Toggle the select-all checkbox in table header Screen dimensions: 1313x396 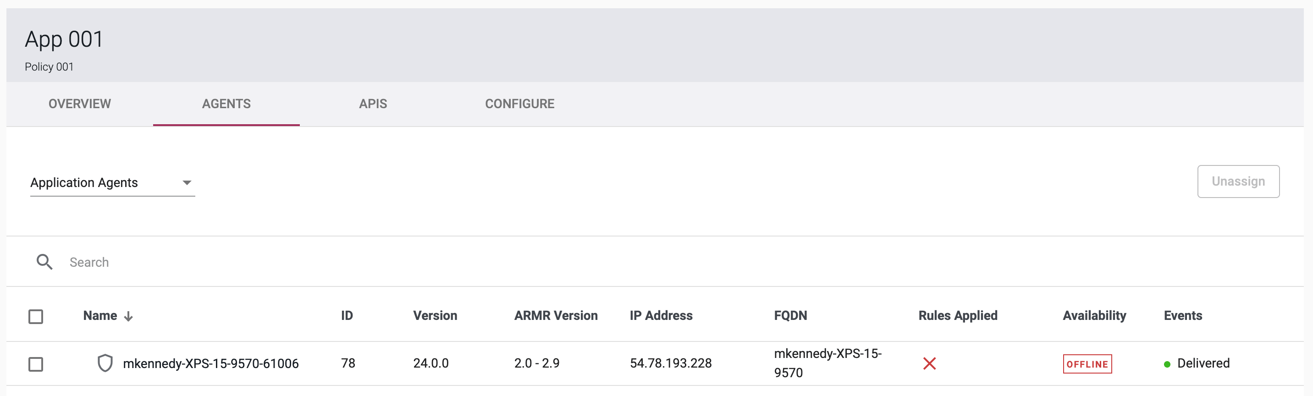(x=36, y=317)
